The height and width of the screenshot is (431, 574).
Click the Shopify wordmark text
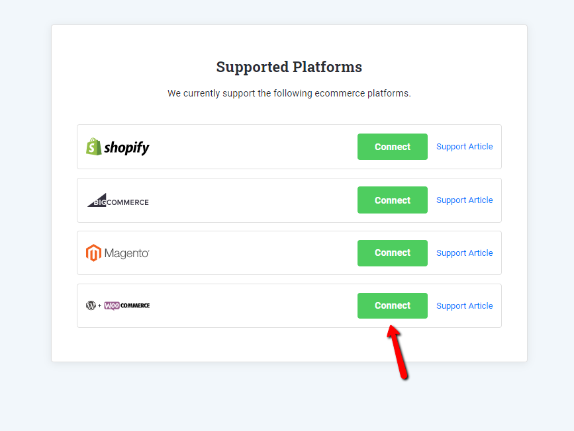[126, 146]
